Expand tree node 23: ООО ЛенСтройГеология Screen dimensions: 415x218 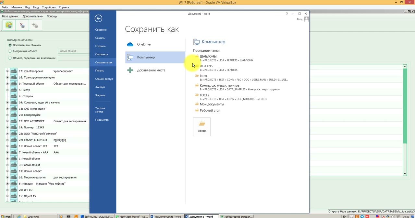tap(7, 134)
